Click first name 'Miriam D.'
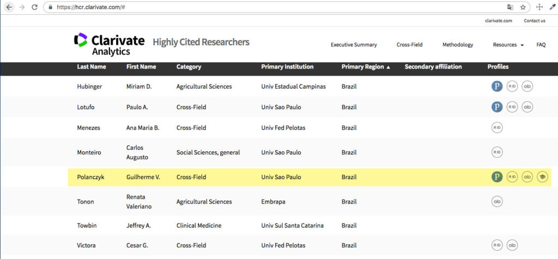This screenshot has height=259, width=558. [x=139, y=87]
